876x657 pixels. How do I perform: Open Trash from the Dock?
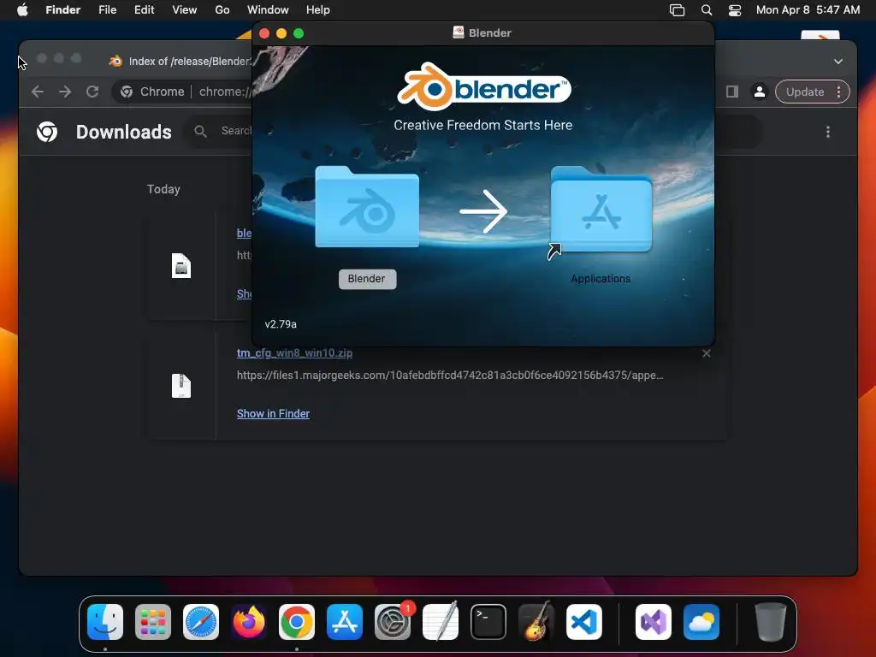click(x=771, y=622)
